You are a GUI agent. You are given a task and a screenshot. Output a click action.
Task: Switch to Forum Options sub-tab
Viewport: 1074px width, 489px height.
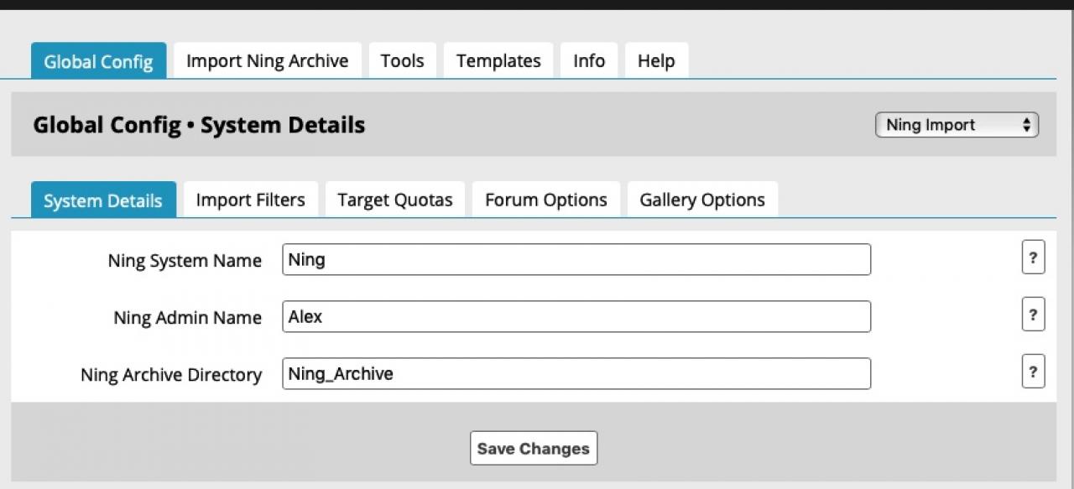pyautogui.click(x=545, y=200)
